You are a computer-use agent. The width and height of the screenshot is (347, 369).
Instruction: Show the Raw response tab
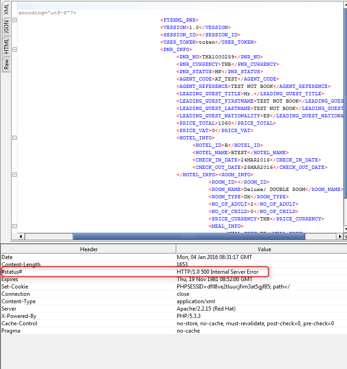[6, 63]
